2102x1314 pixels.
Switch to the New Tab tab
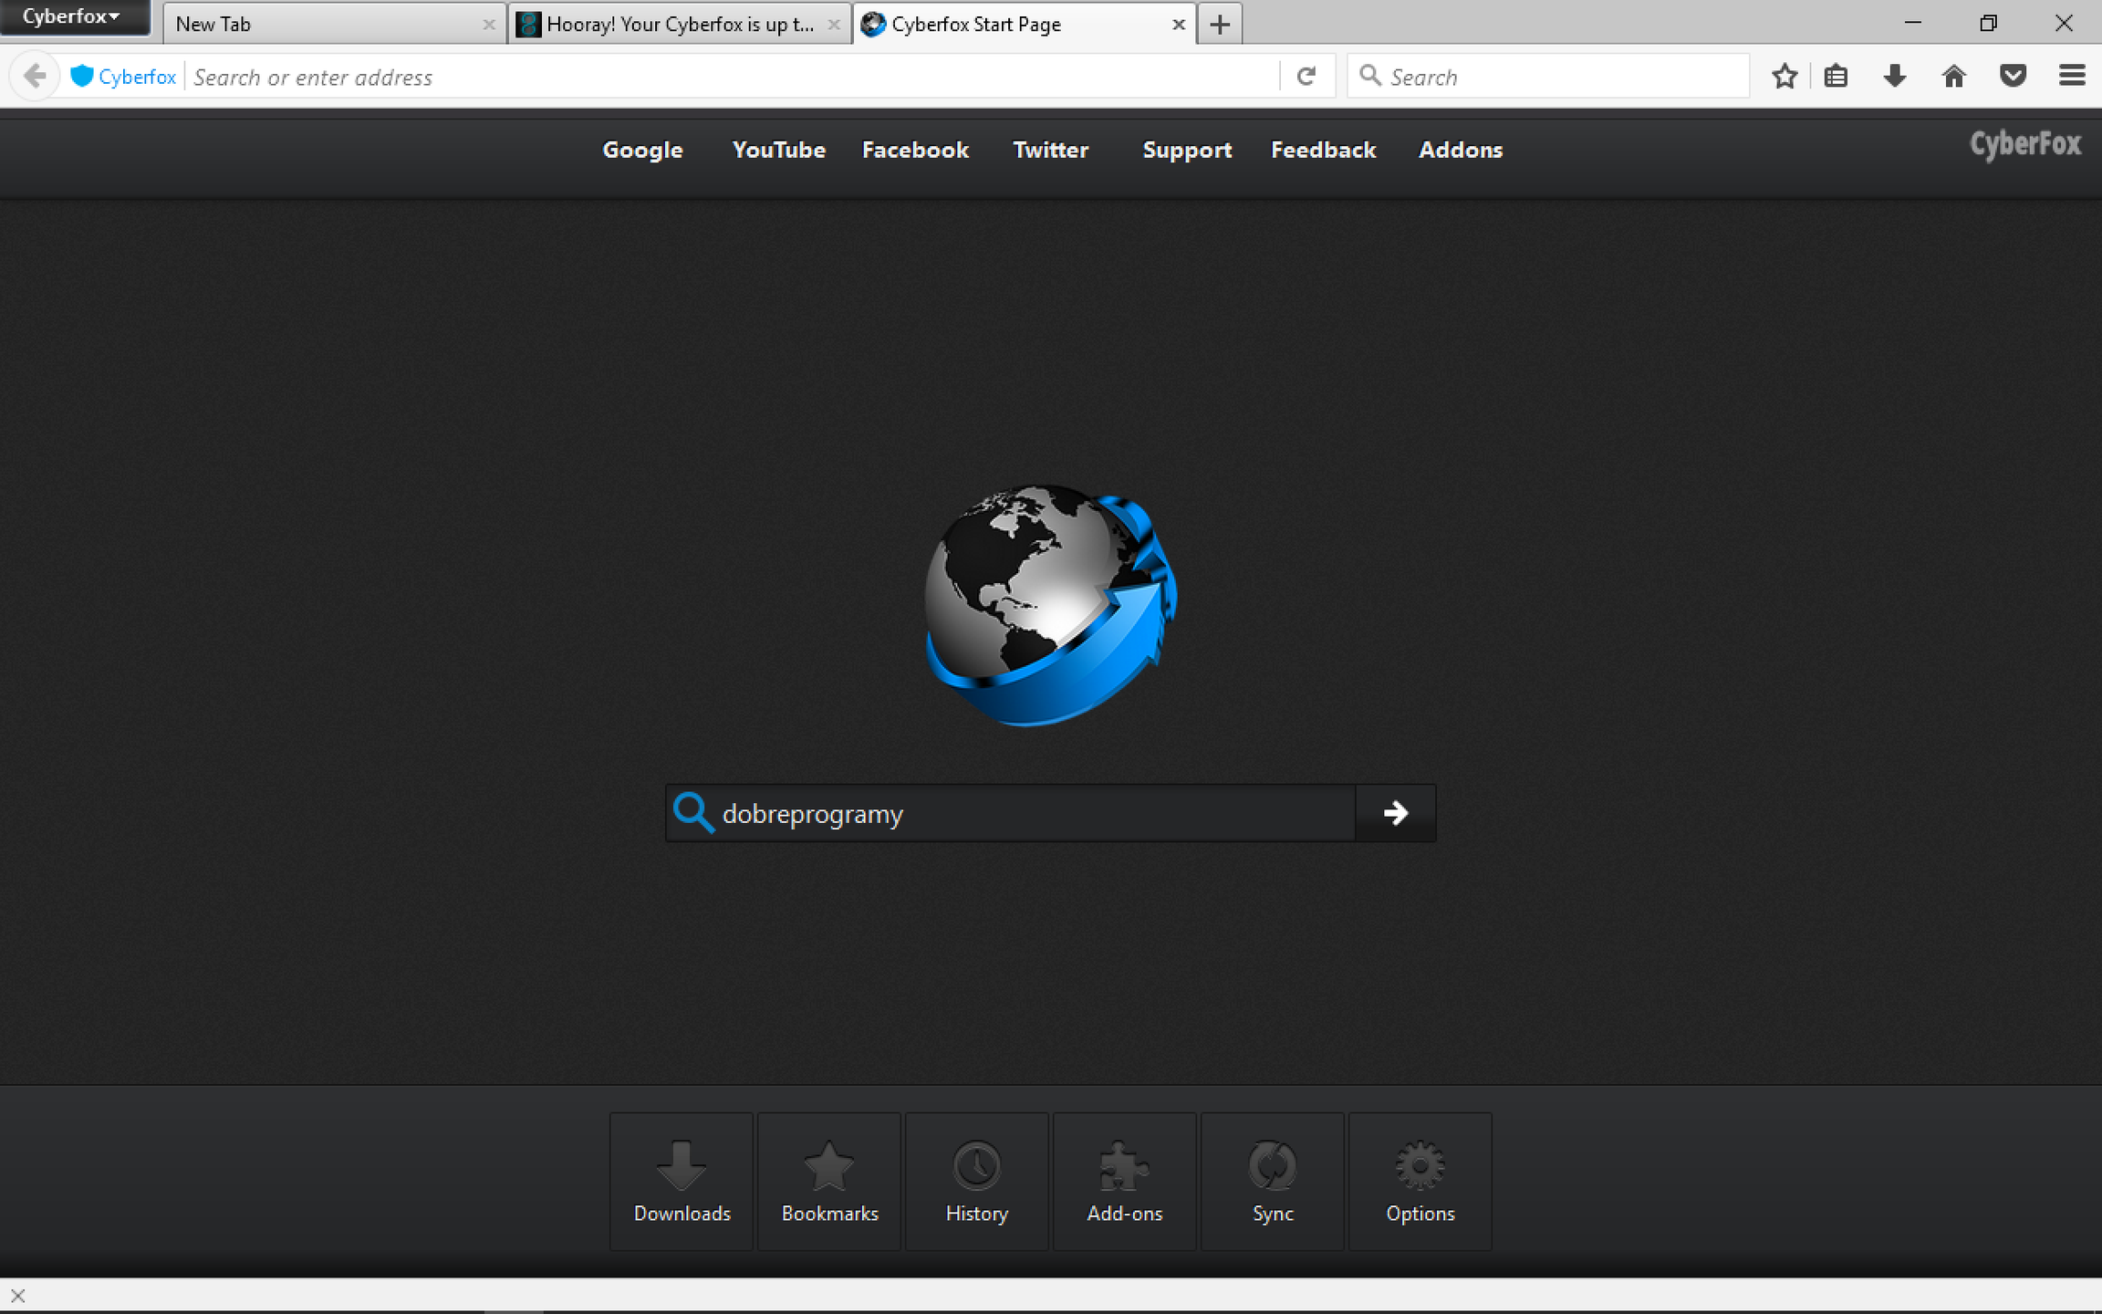334,24
